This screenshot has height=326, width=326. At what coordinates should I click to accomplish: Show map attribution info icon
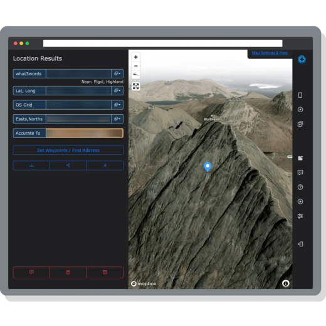tap(286, 283)
